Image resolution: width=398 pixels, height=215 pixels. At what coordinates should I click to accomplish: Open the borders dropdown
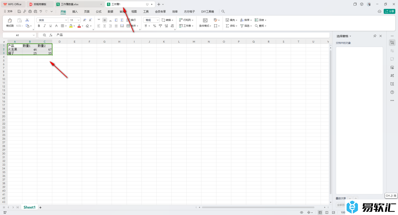(64, 26)
